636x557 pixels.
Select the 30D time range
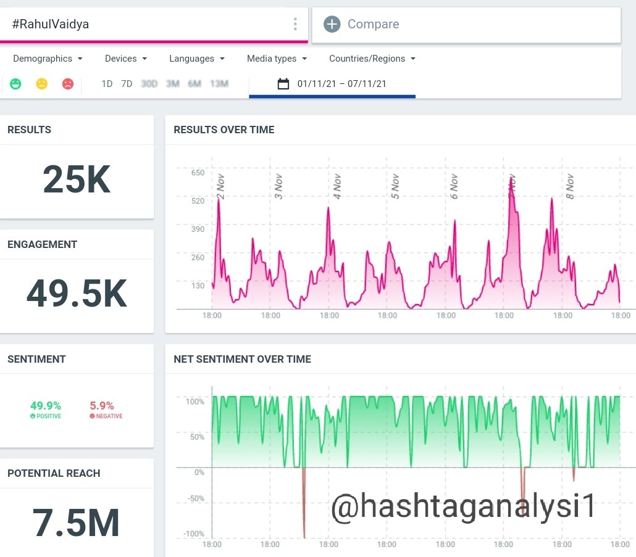click(149, 84)
